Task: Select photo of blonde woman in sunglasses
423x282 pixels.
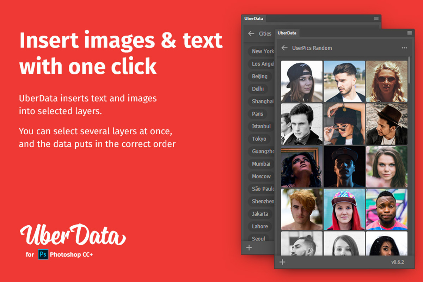Action: (x=387, y=81)
